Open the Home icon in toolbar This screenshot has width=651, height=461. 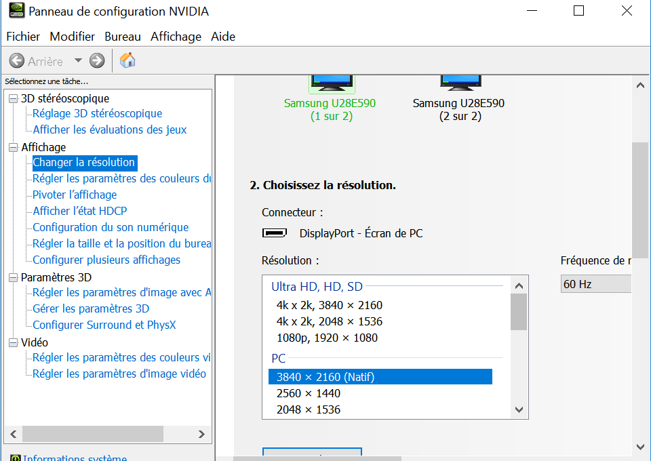[x=127, y=60]
